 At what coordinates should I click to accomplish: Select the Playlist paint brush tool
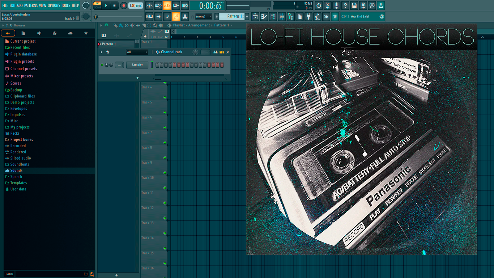(121, 25)
